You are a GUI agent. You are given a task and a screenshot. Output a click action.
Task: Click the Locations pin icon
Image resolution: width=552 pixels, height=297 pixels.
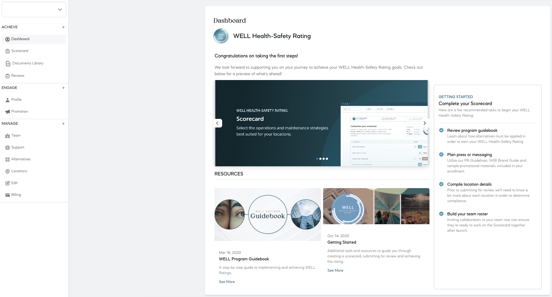(x=8, y=171)
